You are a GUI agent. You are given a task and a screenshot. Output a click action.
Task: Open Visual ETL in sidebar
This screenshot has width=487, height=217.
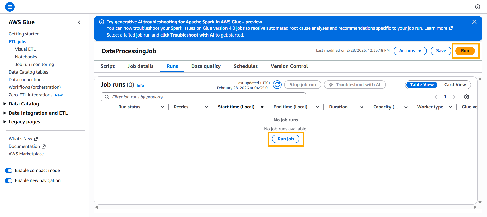(25, 49)
